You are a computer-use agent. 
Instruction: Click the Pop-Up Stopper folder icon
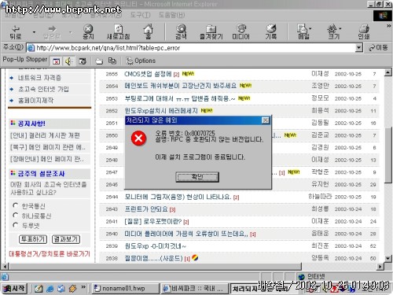coord(99,61)
